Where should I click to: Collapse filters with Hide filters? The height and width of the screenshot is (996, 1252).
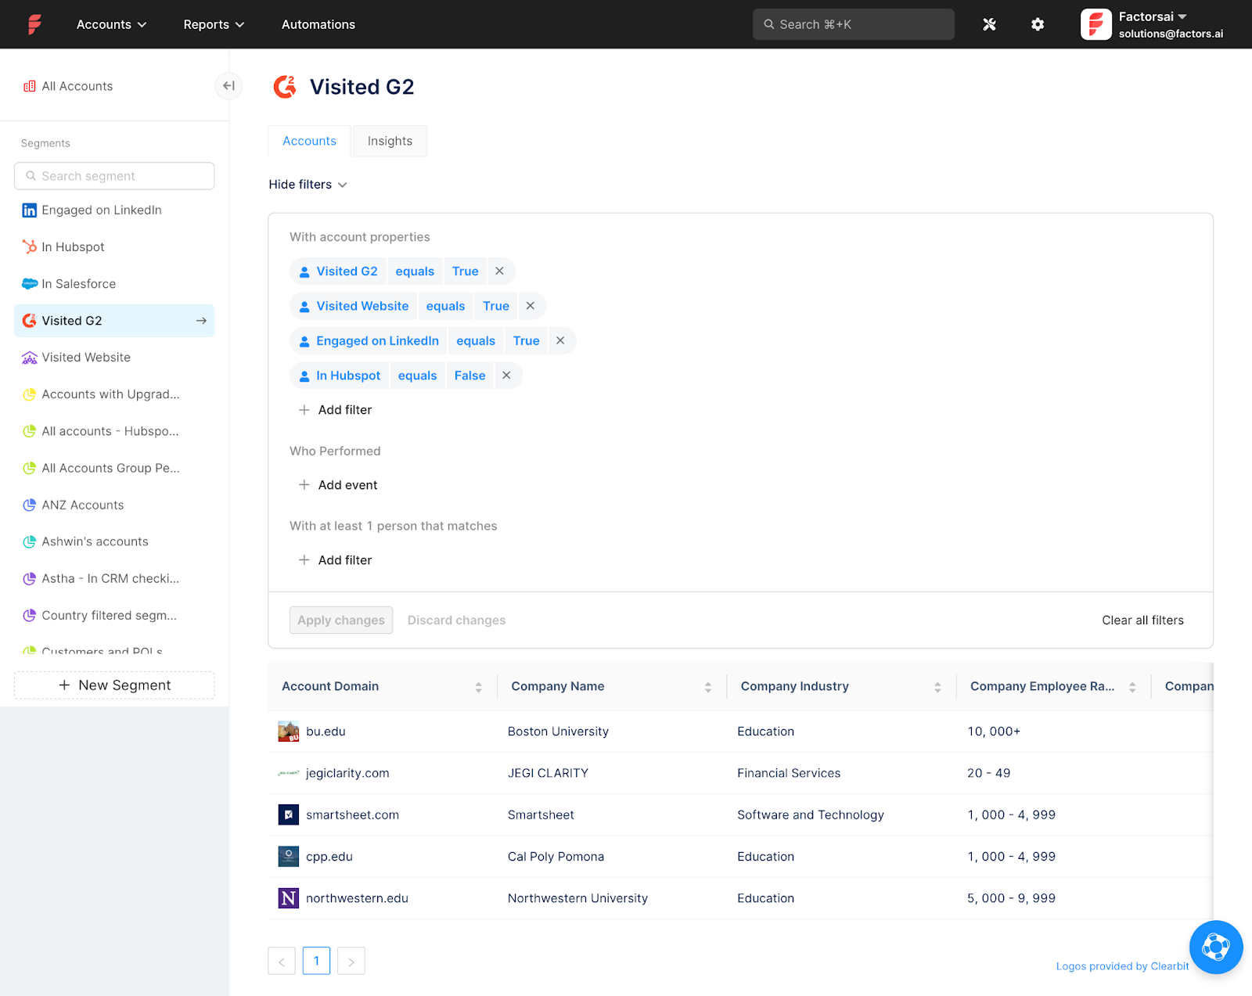tap(308, 185)
